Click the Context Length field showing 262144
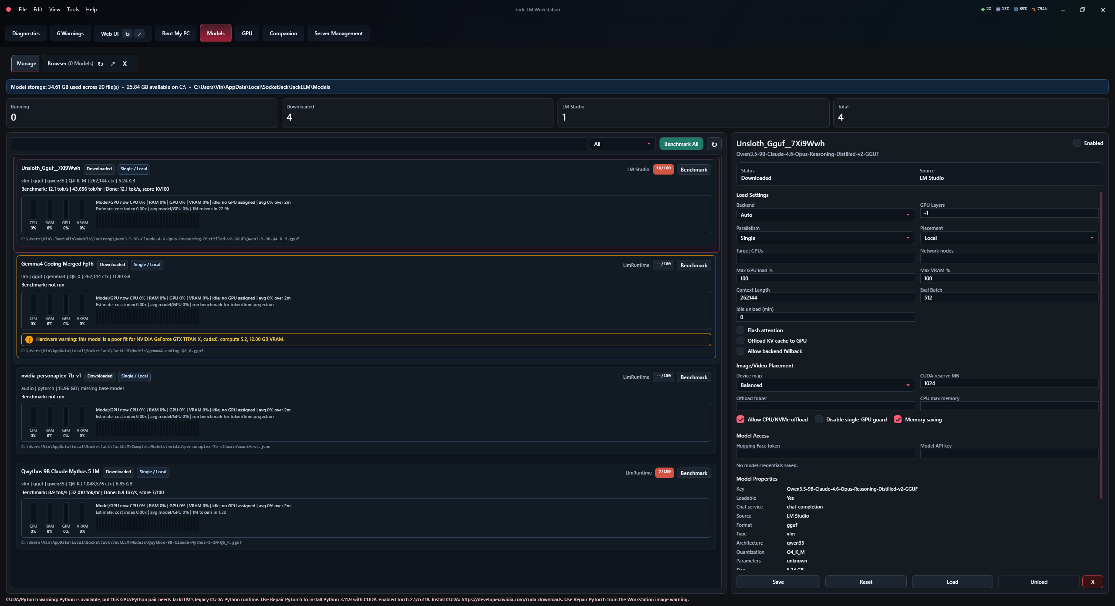The image size is (1115, 606). click(825, 298)
